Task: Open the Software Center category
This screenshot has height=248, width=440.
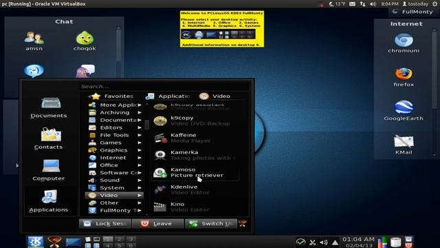Action: pyautogui.click(x=115, y=173)
